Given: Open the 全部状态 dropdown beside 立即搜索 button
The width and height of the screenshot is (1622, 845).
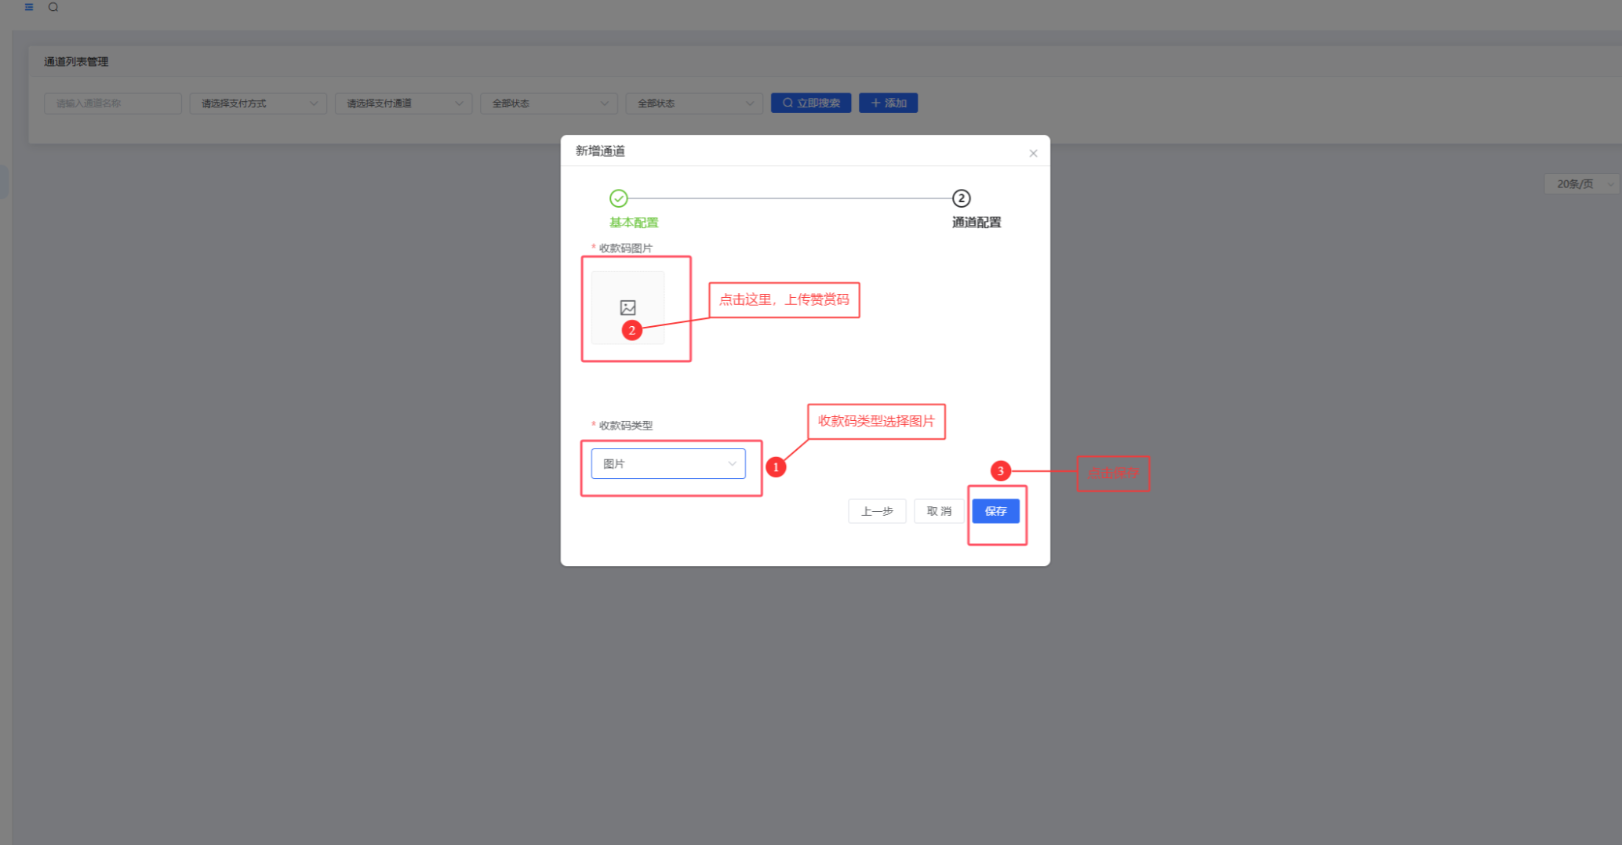Looking at the screenshot, I should (694, 103).
